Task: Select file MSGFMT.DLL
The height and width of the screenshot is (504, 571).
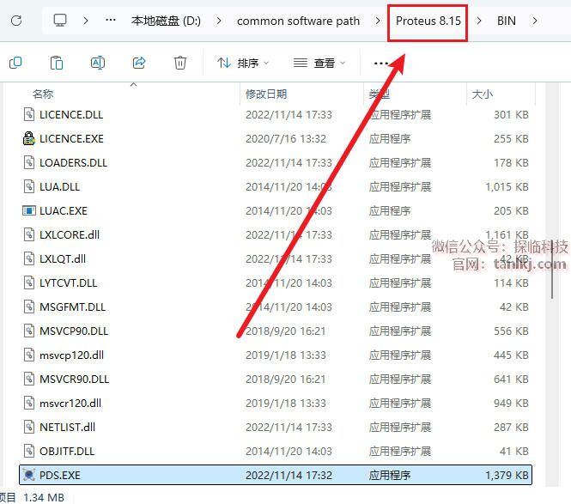Action: pos(276,307)
